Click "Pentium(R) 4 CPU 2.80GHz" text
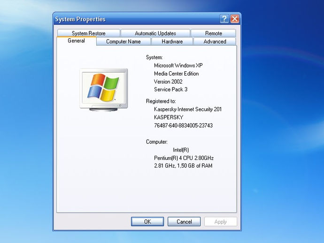The height and width of the screenshot is (243, 324). (184, 158)
